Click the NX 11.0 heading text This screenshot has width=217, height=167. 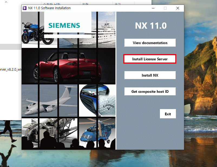pyautogui.click(x=151, y=26)
